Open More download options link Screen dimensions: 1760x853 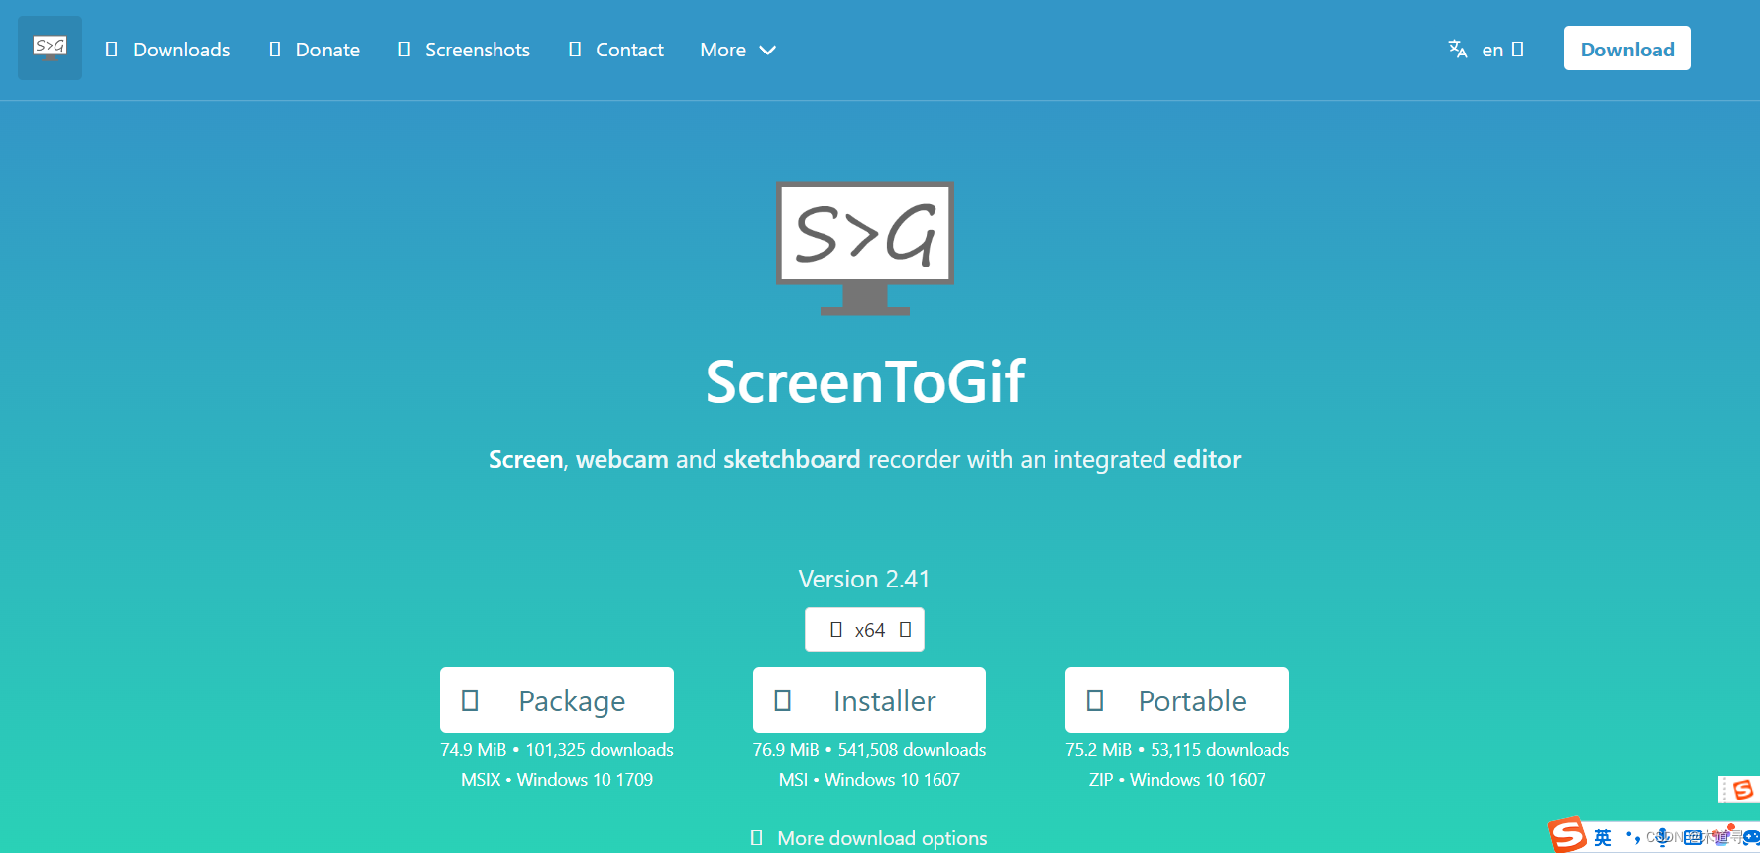(869, 838)
